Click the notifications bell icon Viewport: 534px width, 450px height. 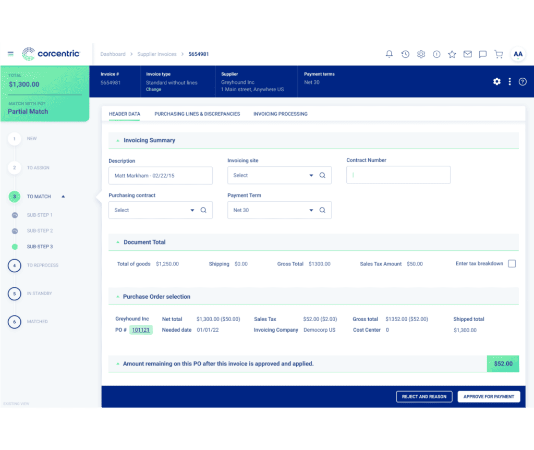click(x=389, y=54)
